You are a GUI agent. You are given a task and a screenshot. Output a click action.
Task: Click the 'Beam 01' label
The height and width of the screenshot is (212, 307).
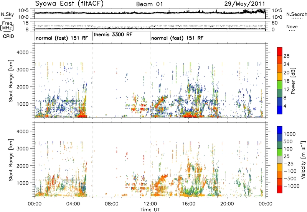[149, 4]
